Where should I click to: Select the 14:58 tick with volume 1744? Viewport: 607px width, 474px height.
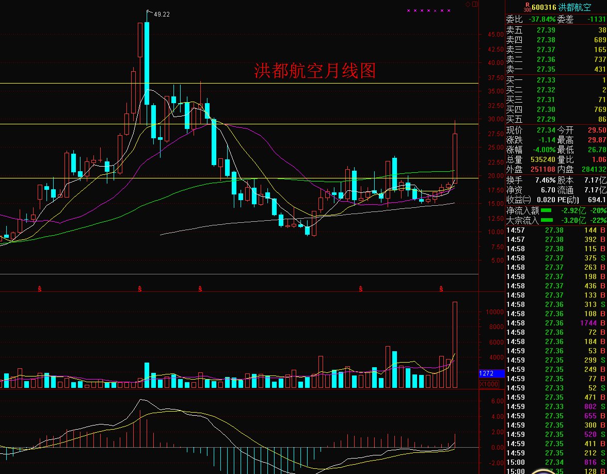tap(556, 323)
